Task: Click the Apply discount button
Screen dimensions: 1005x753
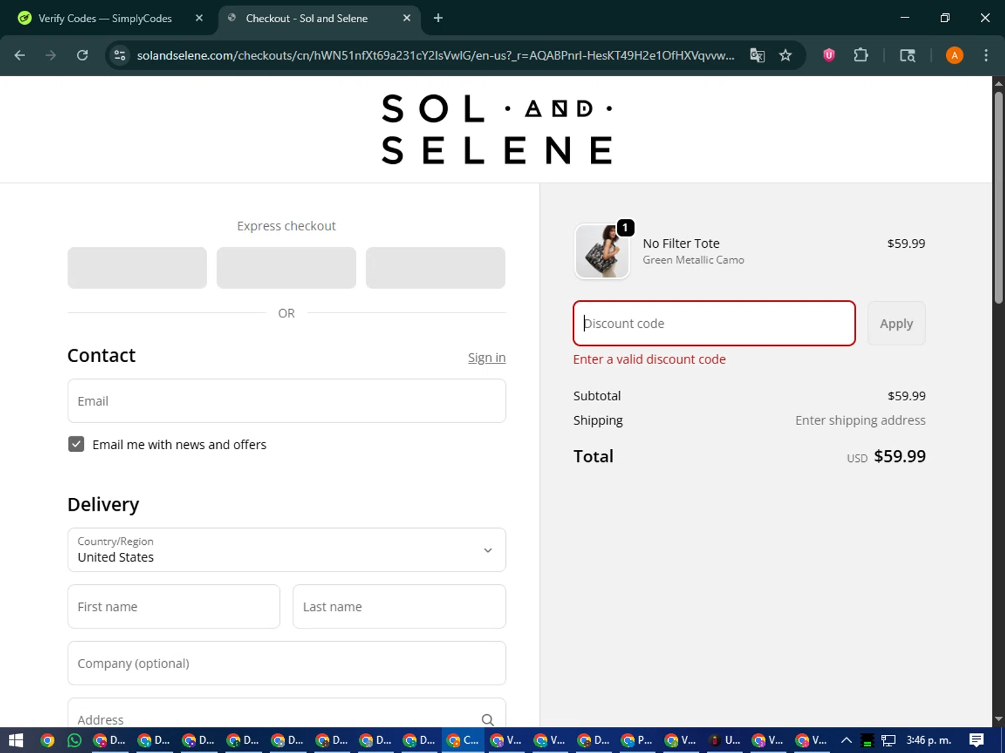Action: pos(896,323)
